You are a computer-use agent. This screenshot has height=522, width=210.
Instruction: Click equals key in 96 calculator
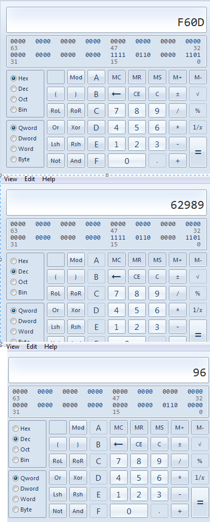(200, 502)
